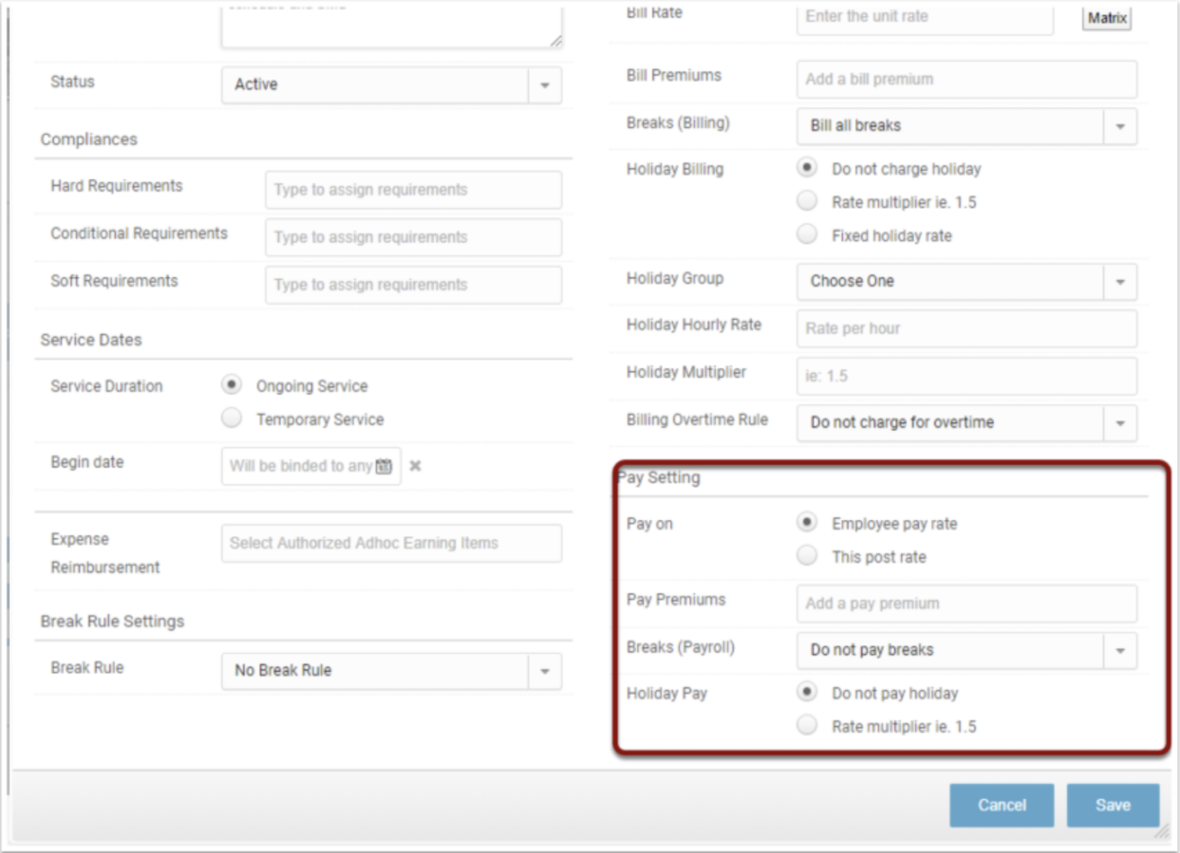Enable Rate multiplier for Holiday Pay
The image size is (1180, 853).
807,724
